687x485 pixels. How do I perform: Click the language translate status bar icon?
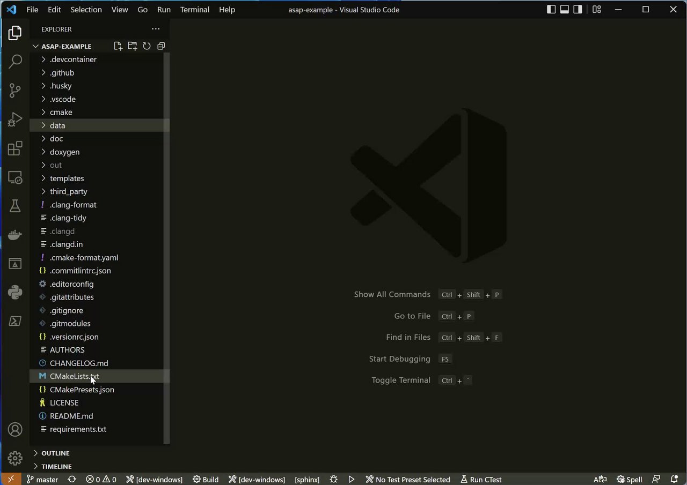coord(600,479)
